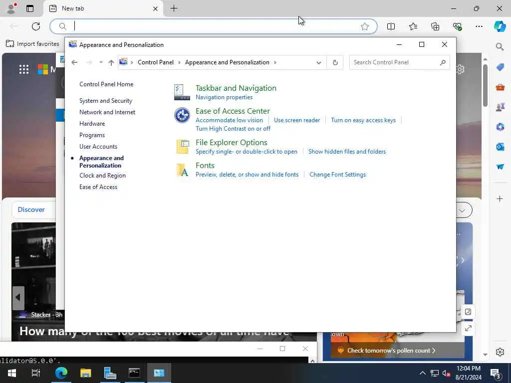Viewport: 511px width, 383px height.
Task: Click Turn on easy access keys
Action: tap(363, 120)
